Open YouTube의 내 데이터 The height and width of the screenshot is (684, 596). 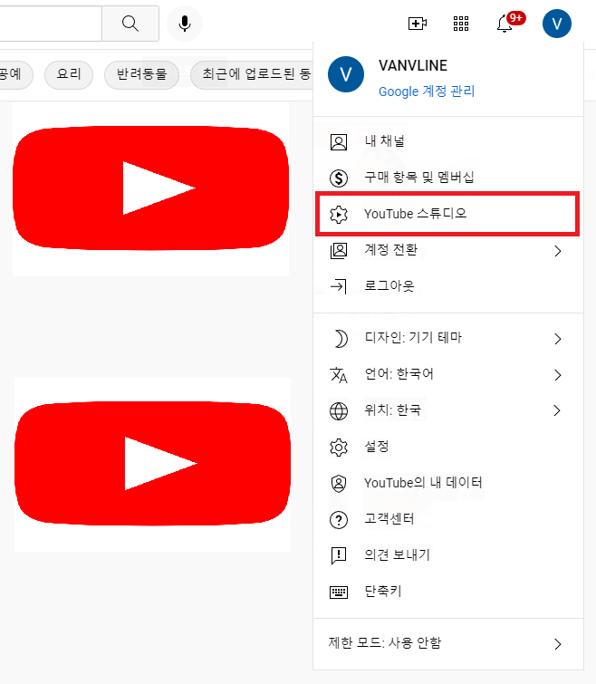tap(448, 483)
